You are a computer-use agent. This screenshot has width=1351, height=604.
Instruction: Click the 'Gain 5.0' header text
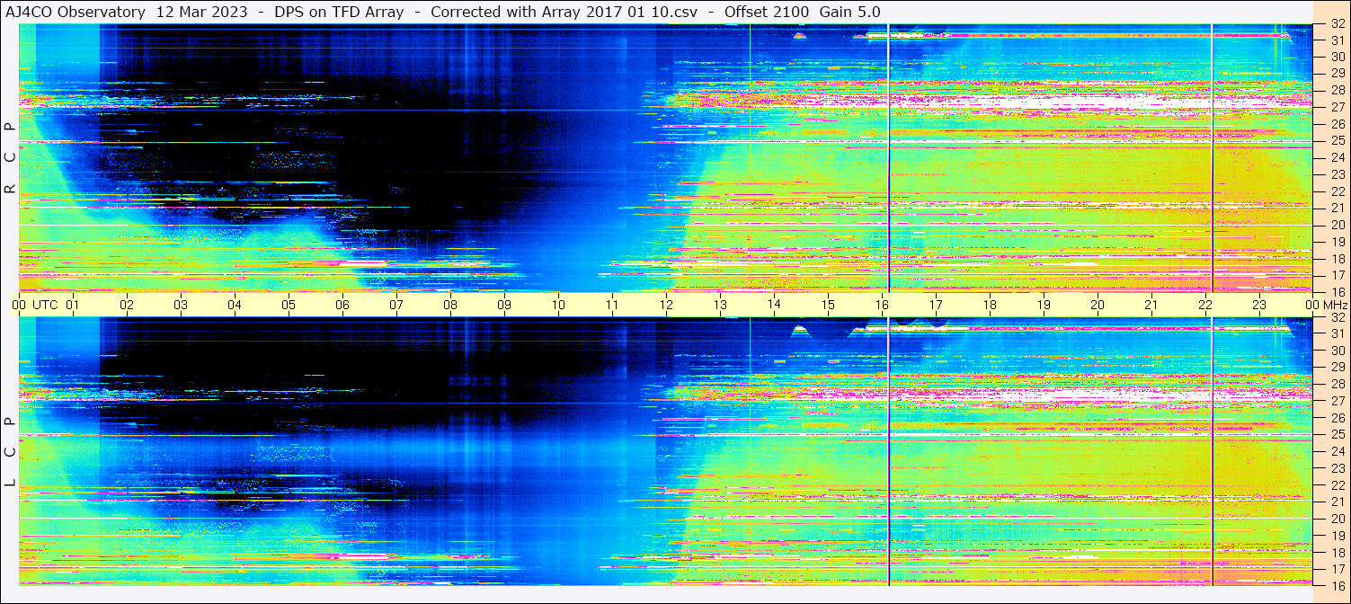[849, 12]
